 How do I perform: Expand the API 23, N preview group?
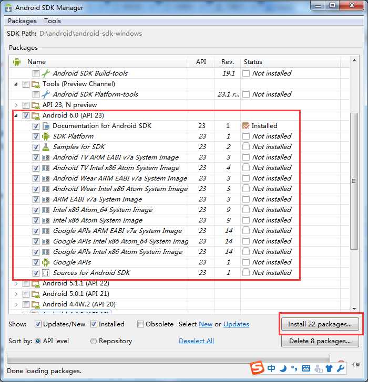pyautogui.click(x=16, y=105)
